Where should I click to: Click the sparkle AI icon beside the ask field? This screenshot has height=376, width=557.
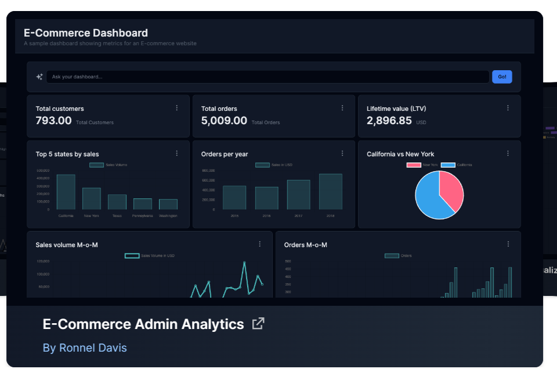[x=39, y=77]
